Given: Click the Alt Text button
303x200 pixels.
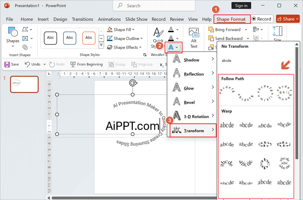Looking at the screenshot, I should (193, 38).
